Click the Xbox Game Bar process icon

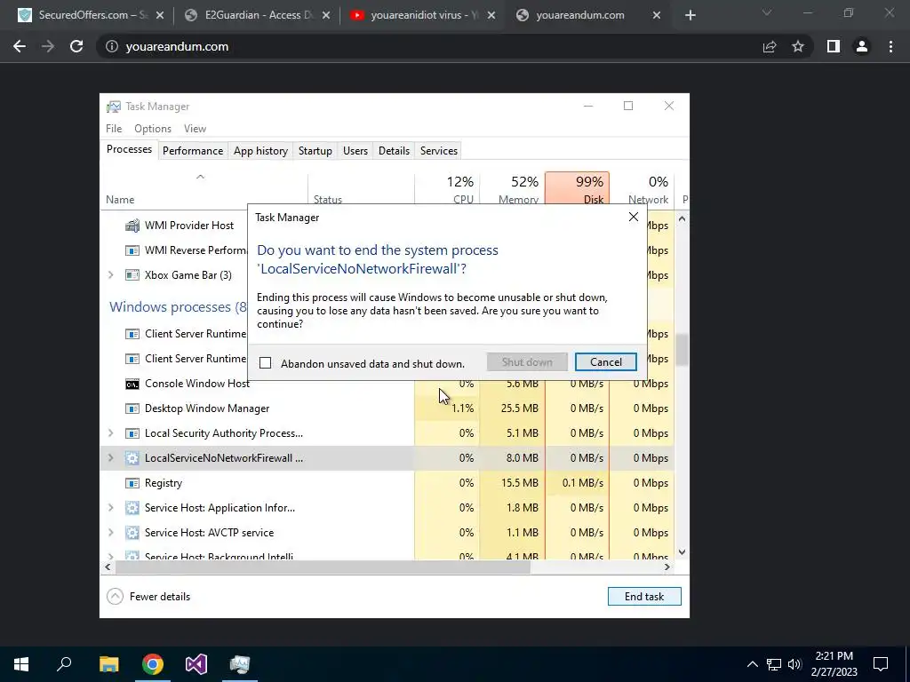132,275
